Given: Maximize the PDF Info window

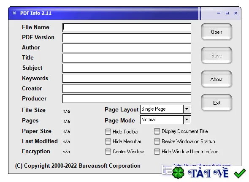Looking at the screenshot, I should click(227, 13).
